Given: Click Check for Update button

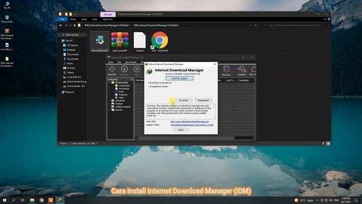Looking at the screenshot, I should tap(179, 78).
